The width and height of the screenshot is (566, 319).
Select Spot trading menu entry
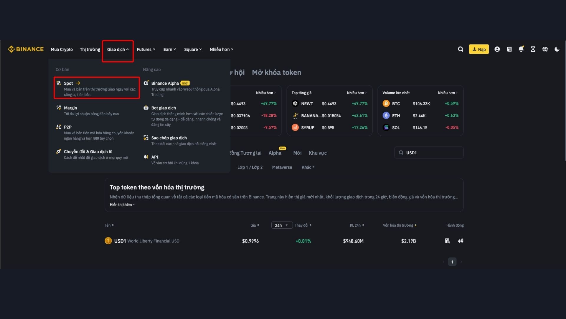tap(97, 88)
